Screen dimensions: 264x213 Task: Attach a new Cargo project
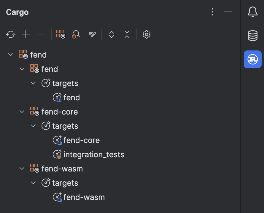coord(26,34)
